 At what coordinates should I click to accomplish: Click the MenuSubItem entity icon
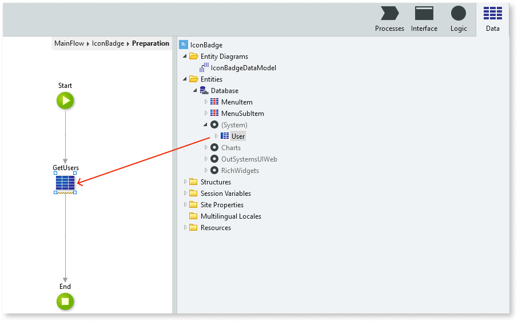coord(214,113)
